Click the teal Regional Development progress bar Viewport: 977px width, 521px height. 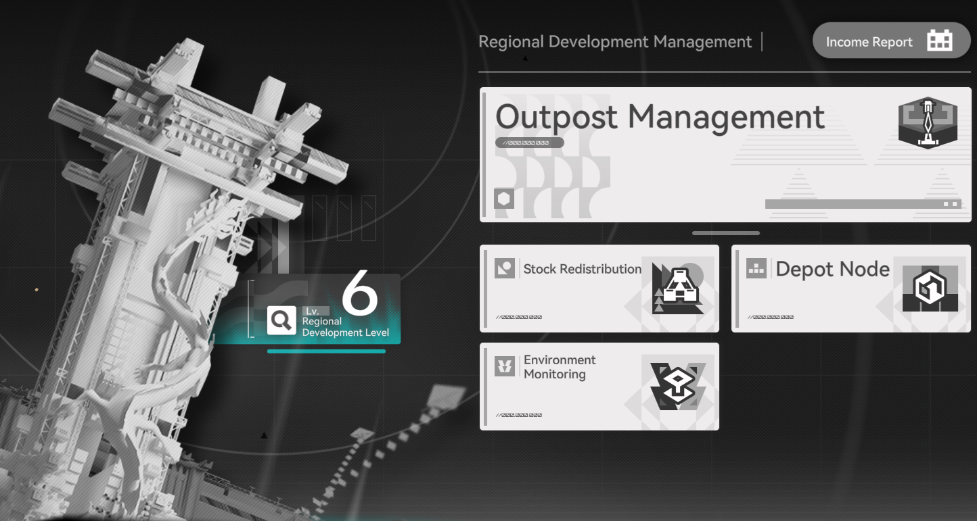click(x=326, y=351)
